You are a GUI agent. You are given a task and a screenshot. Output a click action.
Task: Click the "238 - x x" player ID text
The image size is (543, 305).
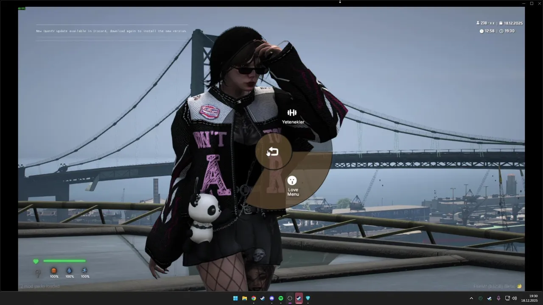coord(488,23)
